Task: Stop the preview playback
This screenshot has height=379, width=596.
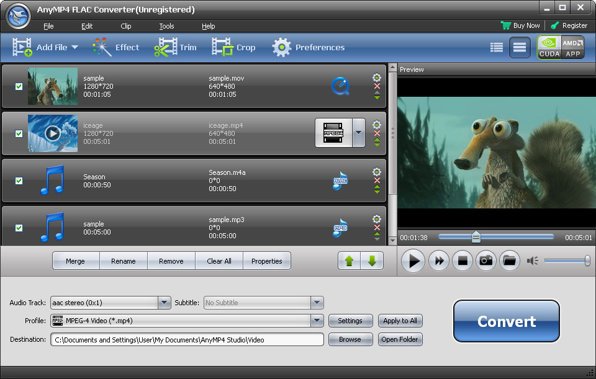Action: 462,261
